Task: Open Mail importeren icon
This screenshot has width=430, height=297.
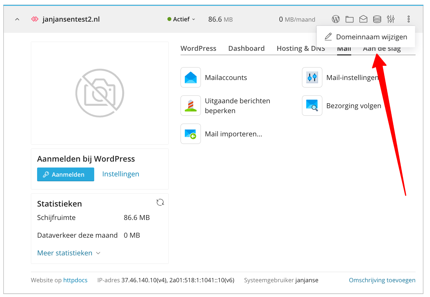Action: click(x=191, y=134)
